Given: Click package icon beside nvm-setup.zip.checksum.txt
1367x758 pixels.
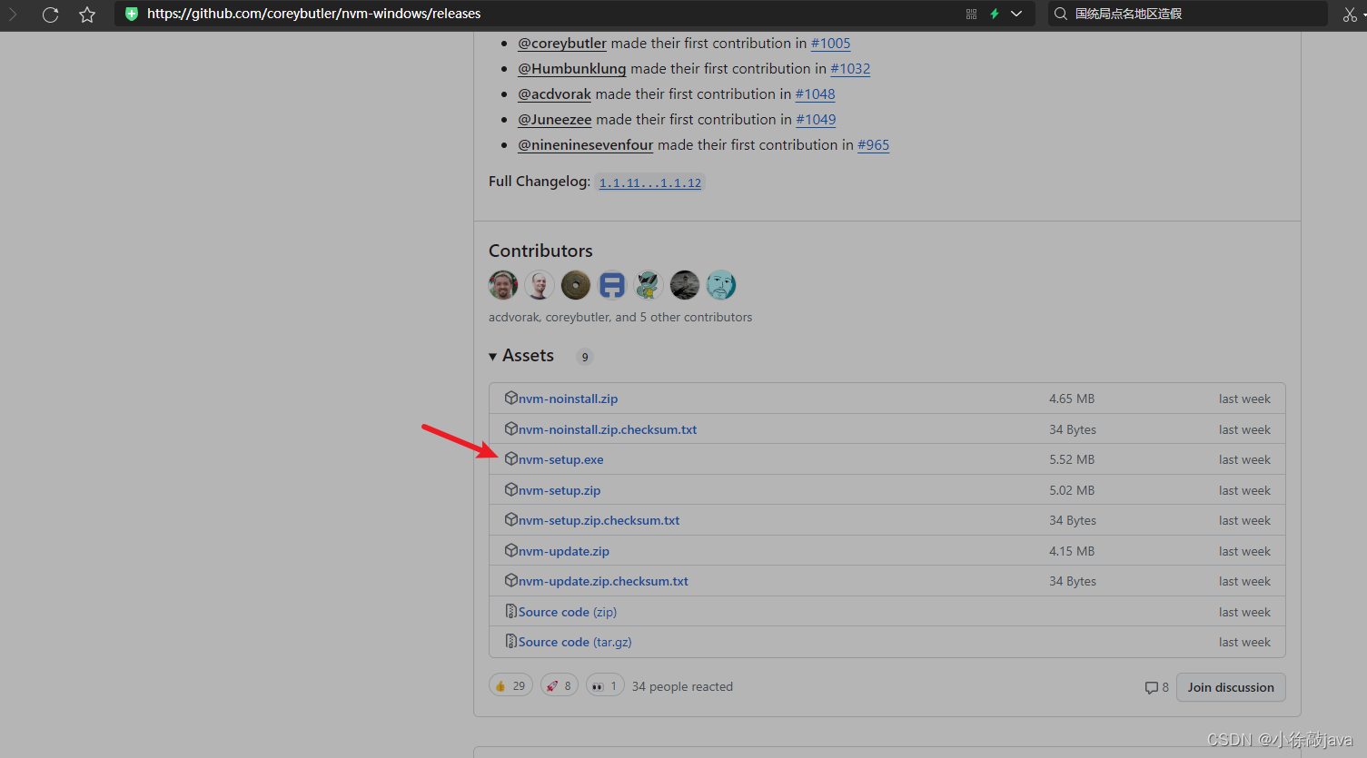Looking at the screenshot, I should (x=511, y=519).
